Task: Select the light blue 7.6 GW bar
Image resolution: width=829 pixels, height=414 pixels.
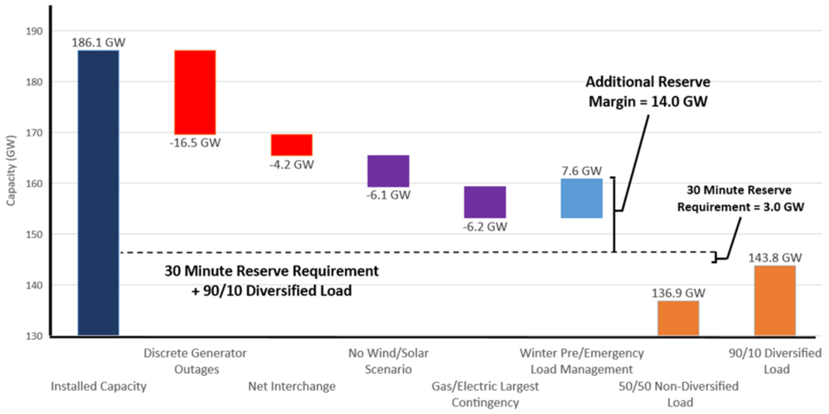Action: click(581, 198)
